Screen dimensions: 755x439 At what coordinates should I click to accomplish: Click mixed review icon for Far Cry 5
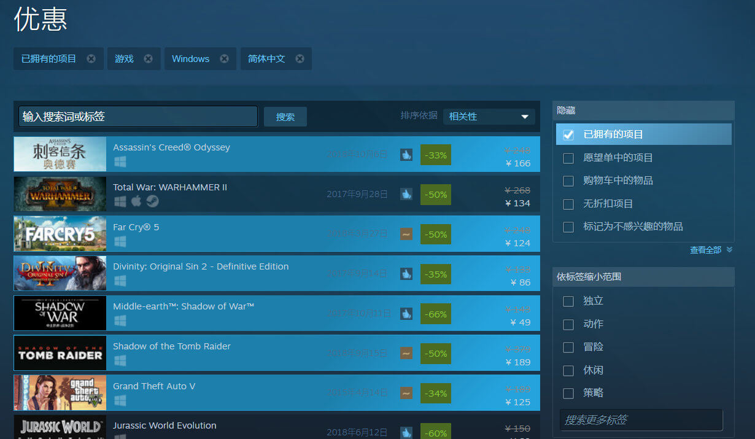(x=406, y=234)
